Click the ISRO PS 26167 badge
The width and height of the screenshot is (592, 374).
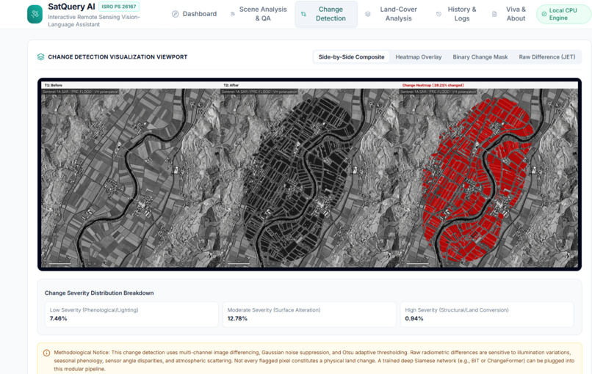tap(119, 7)
